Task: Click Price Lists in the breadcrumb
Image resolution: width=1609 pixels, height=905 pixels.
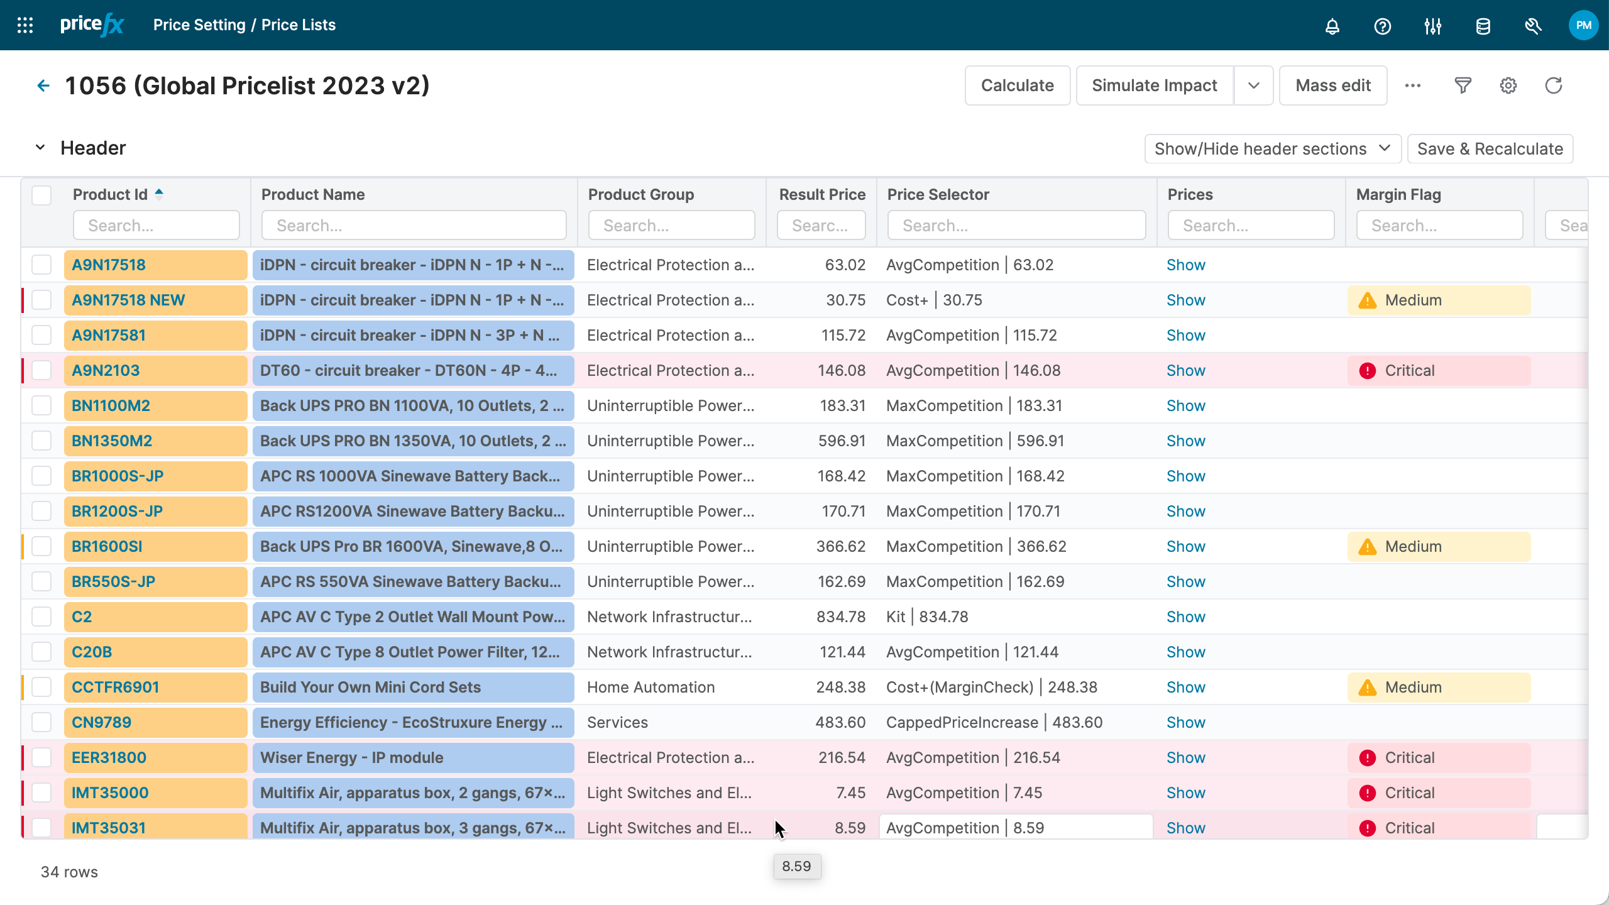Action: tap(298, 25)
